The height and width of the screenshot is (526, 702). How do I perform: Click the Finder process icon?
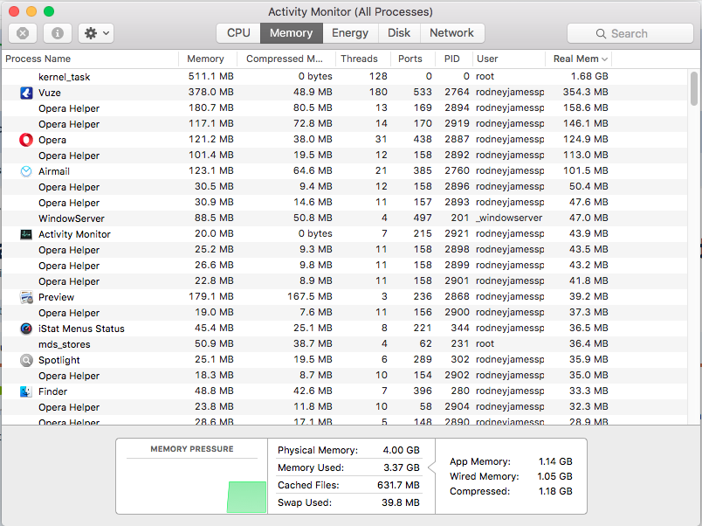(26, 391)
